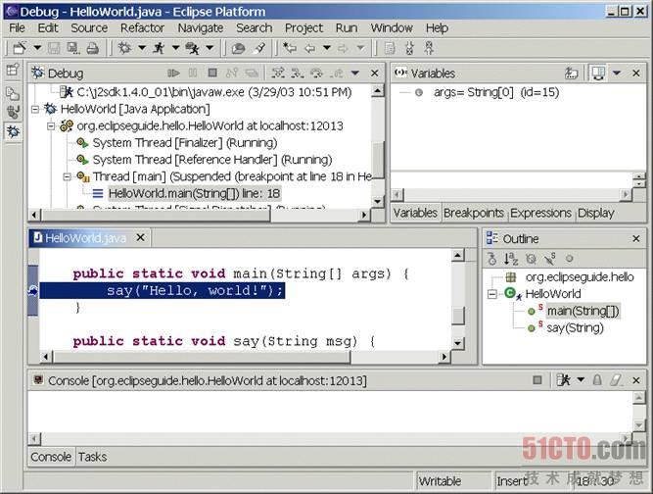Screen dimensions: 653x494
Task: Click Console process list icon
Action: coord(564,380)
